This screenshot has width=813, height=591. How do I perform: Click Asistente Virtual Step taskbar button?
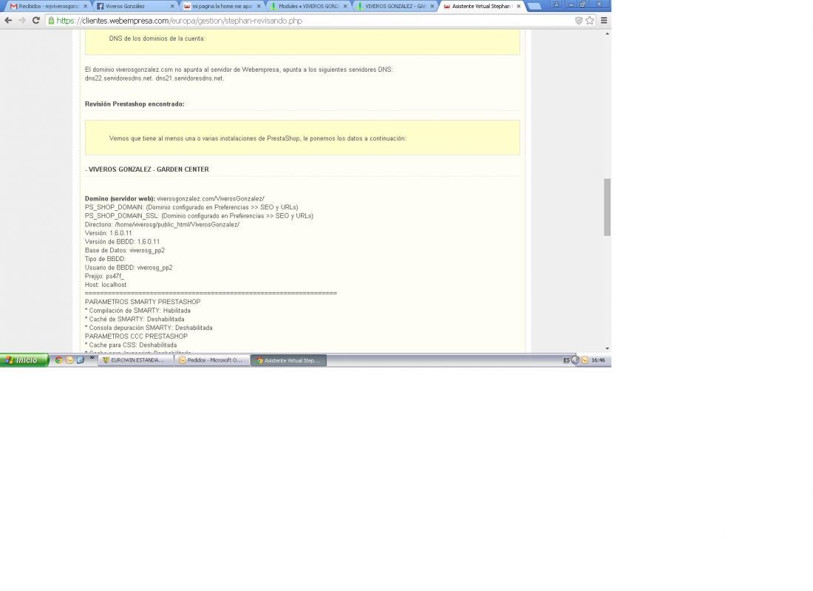[289, 360]
